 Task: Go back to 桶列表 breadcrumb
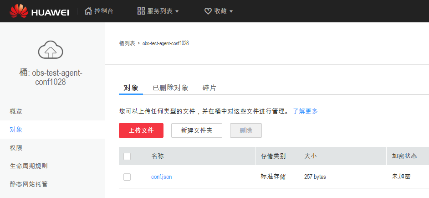tap(127, 43)
